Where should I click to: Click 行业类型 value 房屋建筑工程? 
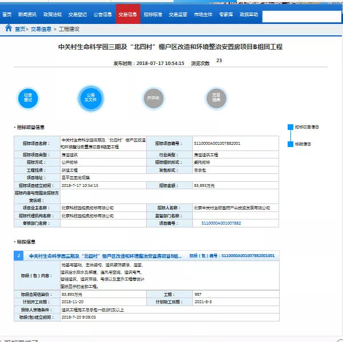(206, 154)
